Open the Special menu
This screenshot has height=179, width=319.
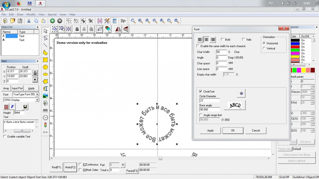click(x=52, y=14)
